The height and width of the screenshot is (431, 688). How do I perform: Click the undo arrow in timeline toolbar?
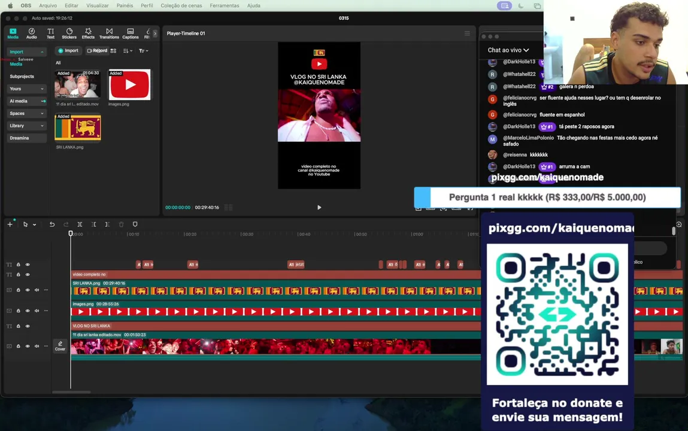coord(51,224)
